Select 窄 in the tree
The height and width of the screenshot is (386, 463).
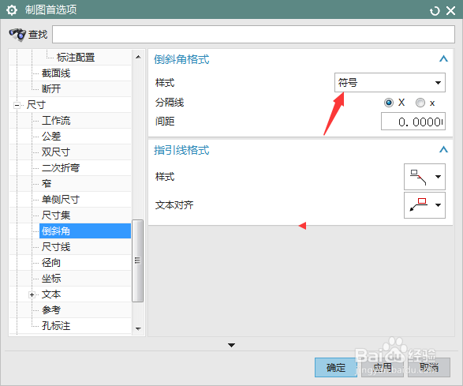click(47, 184)
